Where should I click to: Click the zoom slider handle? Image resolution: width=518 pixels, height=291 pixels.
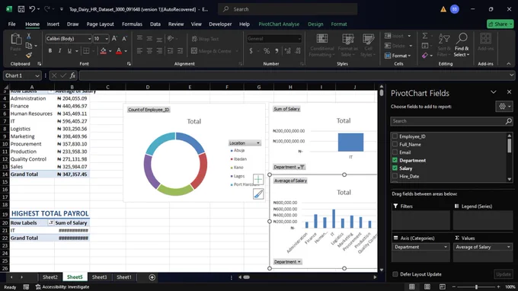(x=476, y=286)
